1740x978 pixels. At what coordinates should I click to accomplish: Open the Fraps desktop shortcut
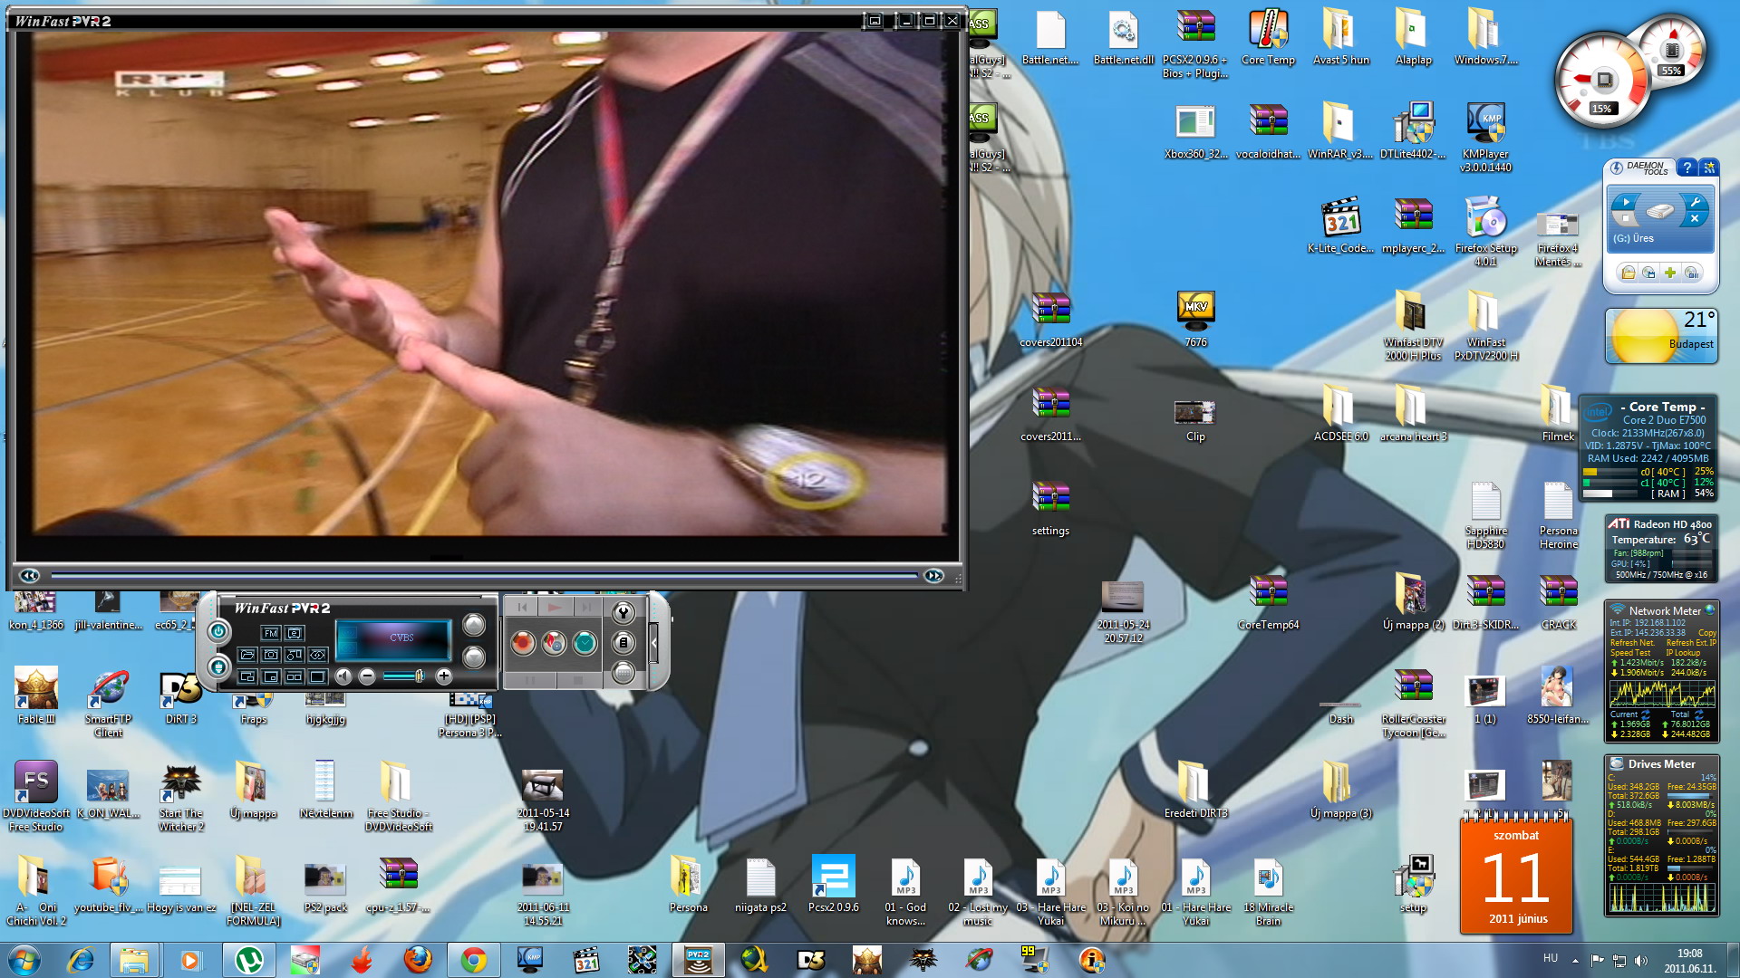pos(254,710)
